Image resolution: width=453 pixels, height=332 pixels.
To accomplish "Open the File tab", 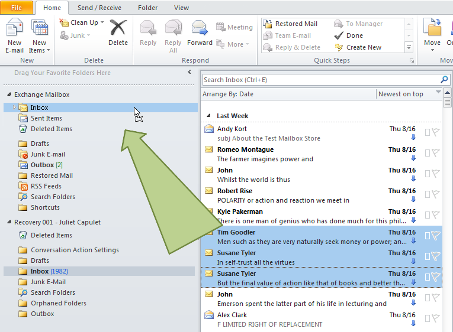I will coord(17,8).
